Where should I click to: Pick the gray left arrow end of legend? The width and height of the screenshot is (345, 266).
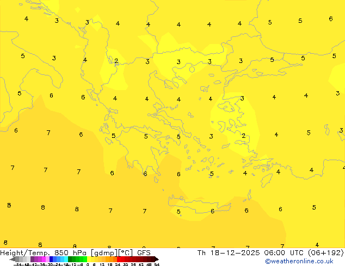coord(12,259)
